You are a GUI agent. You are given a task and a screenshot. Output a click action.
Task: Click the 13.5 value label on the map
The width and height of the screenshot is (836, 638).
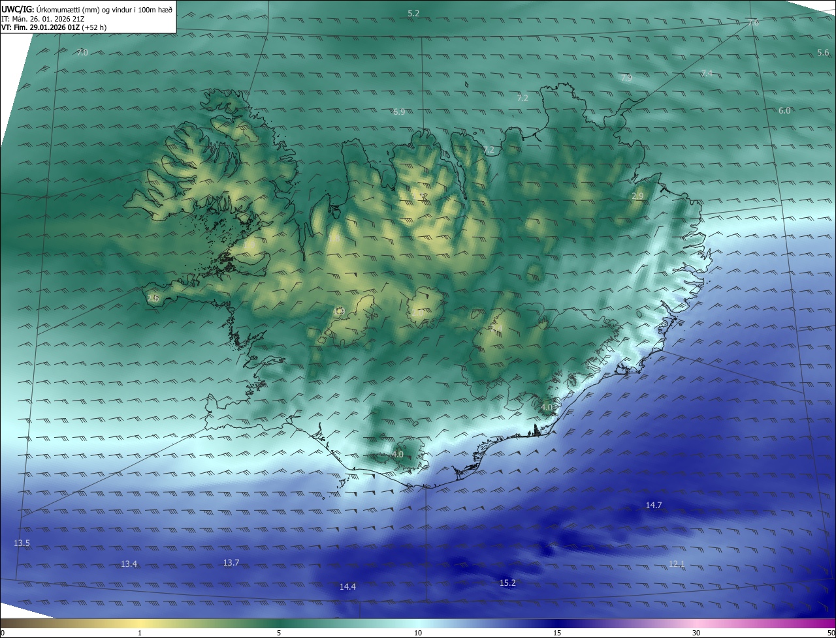tap(22, 543)
